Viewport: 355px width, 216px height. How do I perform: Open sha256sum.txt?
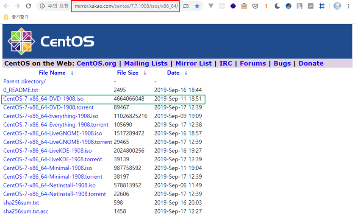pos(21,202)
